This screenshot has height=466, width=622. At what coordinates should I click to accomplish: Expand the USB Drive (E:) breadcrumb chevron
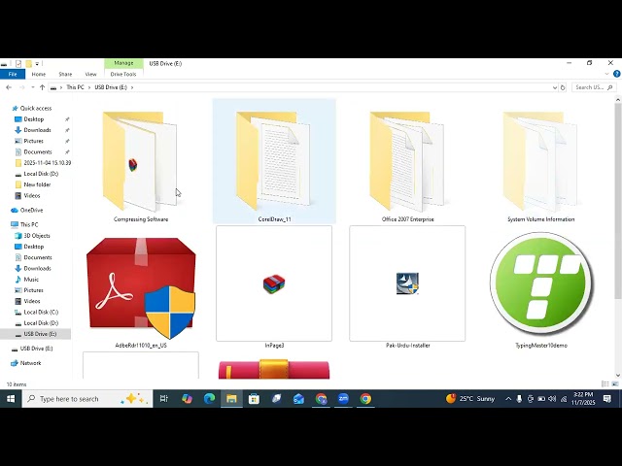pyautogui.click(x=132, y=87)
